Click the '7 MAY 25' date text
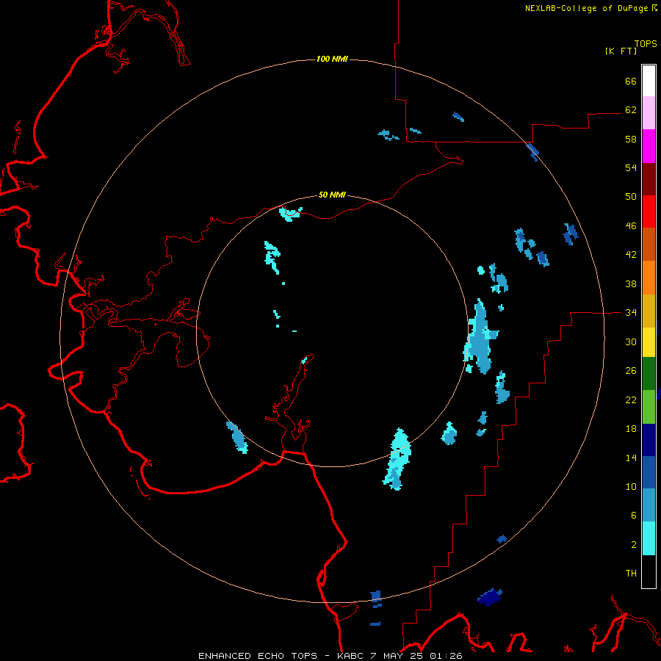The width and height of the screenshot is (661, 661). pos(397,656)
